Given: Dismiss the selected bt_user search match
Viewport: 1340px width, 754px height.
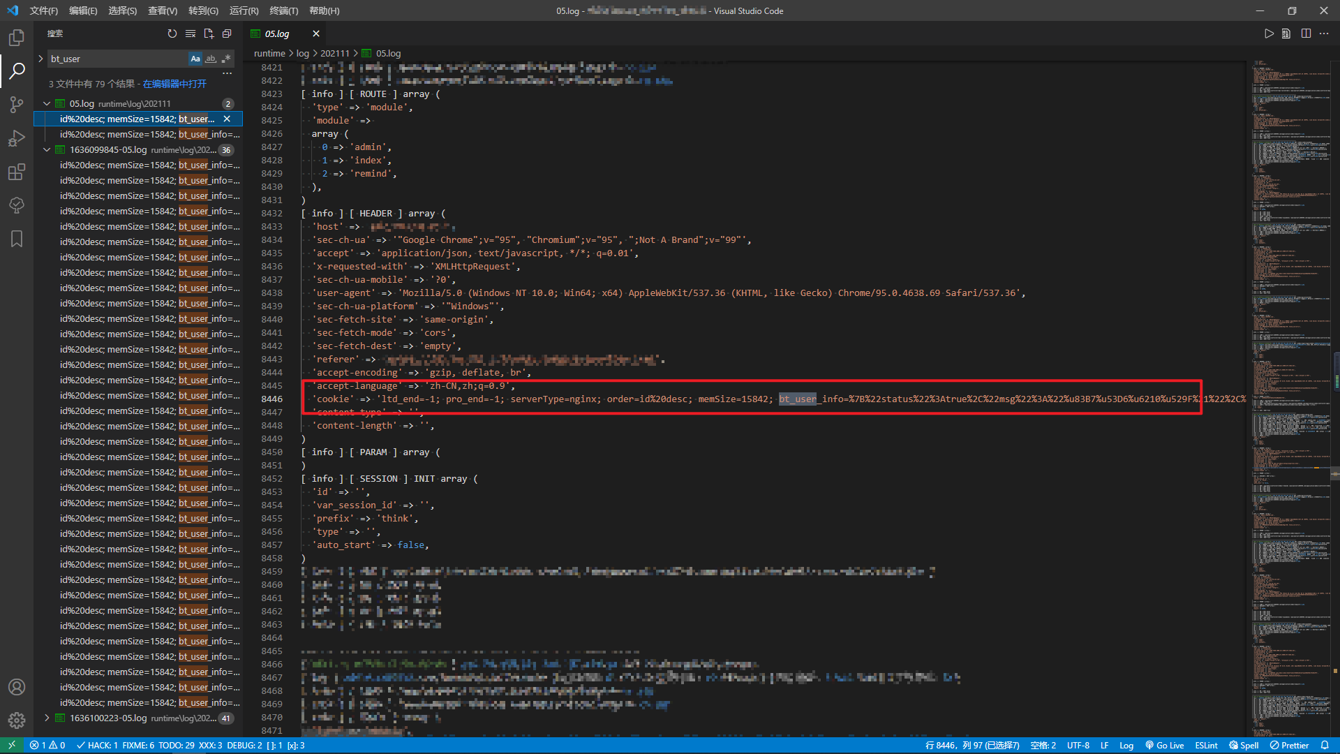Looking at the screenshot, I should 227,119.
